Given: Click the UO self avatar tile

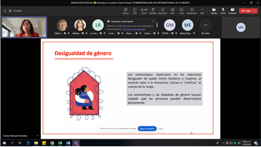Looking at the screenshot, I should (x=241, y=27).
